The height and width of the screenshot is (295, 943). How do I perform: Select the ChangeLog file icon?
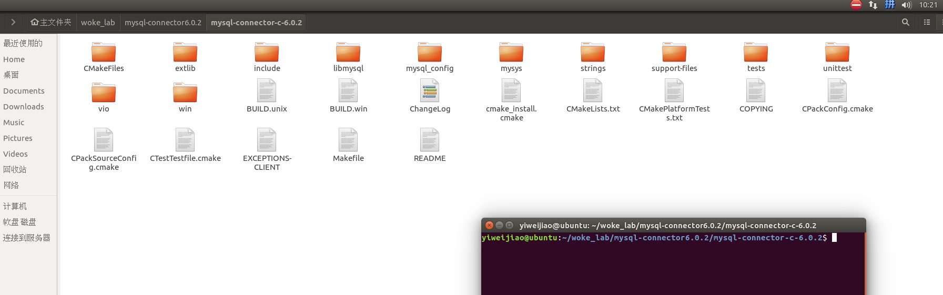click(430, 90)
